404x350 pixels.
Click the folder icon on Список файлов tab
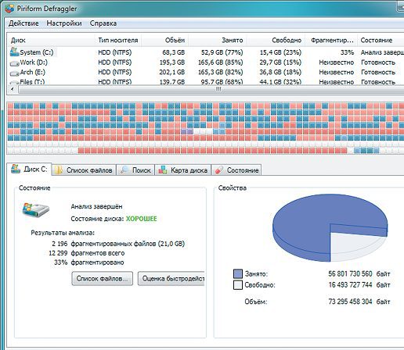point(59,170)
